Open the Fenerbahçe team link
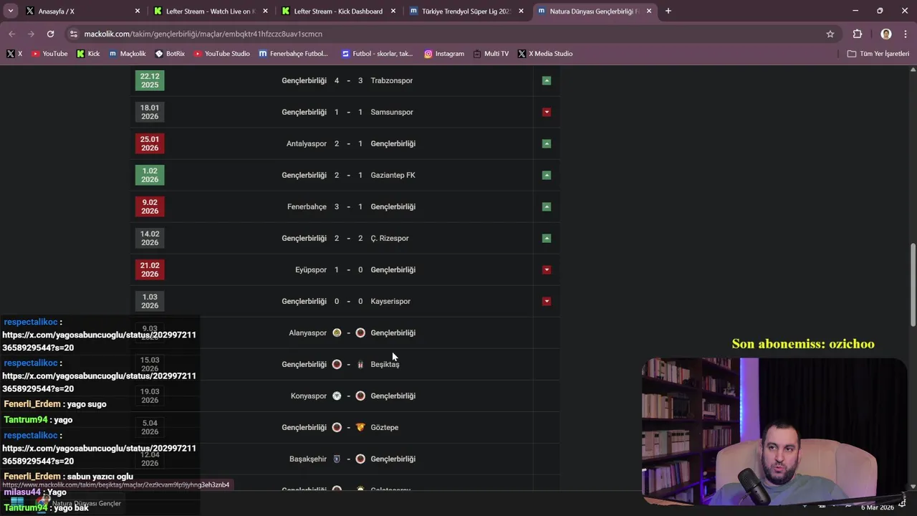The image size is (917, 516). click(307, 206)
